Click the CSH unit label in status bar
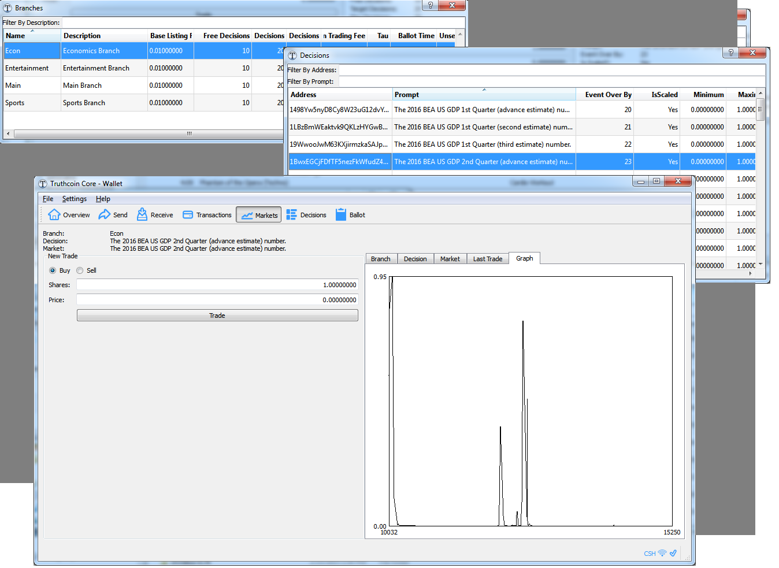Viewport: 779px width, 568px height. point(650,554)
